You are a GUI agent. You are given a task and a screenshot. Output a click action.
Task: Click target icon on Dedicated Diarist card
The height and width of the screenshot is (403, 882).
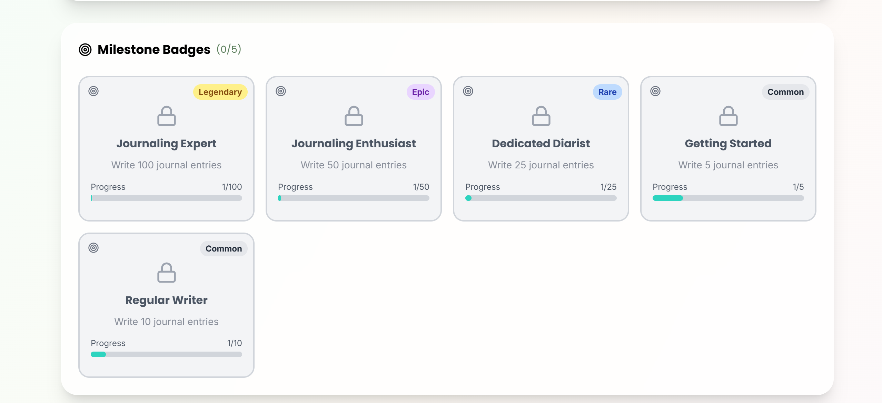468,91
